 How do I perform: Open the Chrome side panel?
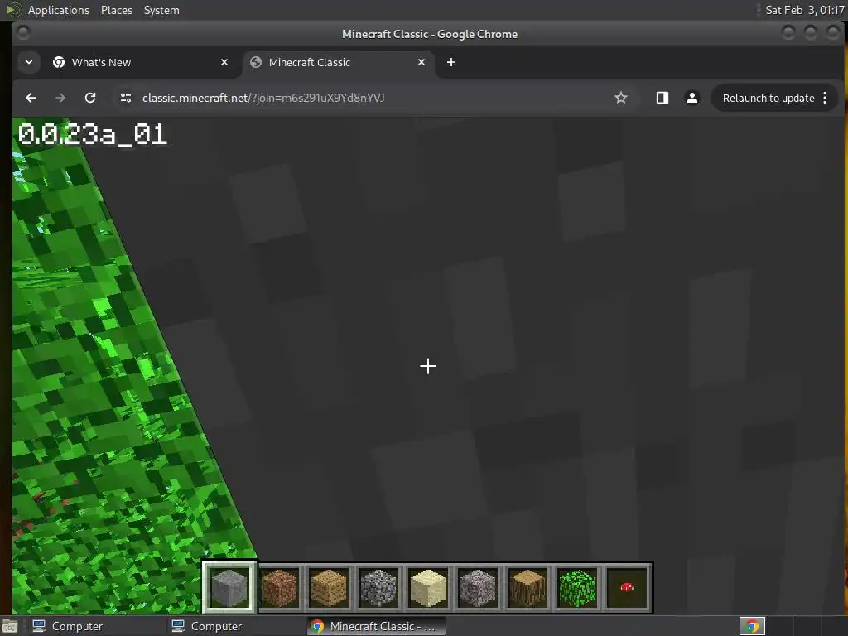tap(662, 98)
